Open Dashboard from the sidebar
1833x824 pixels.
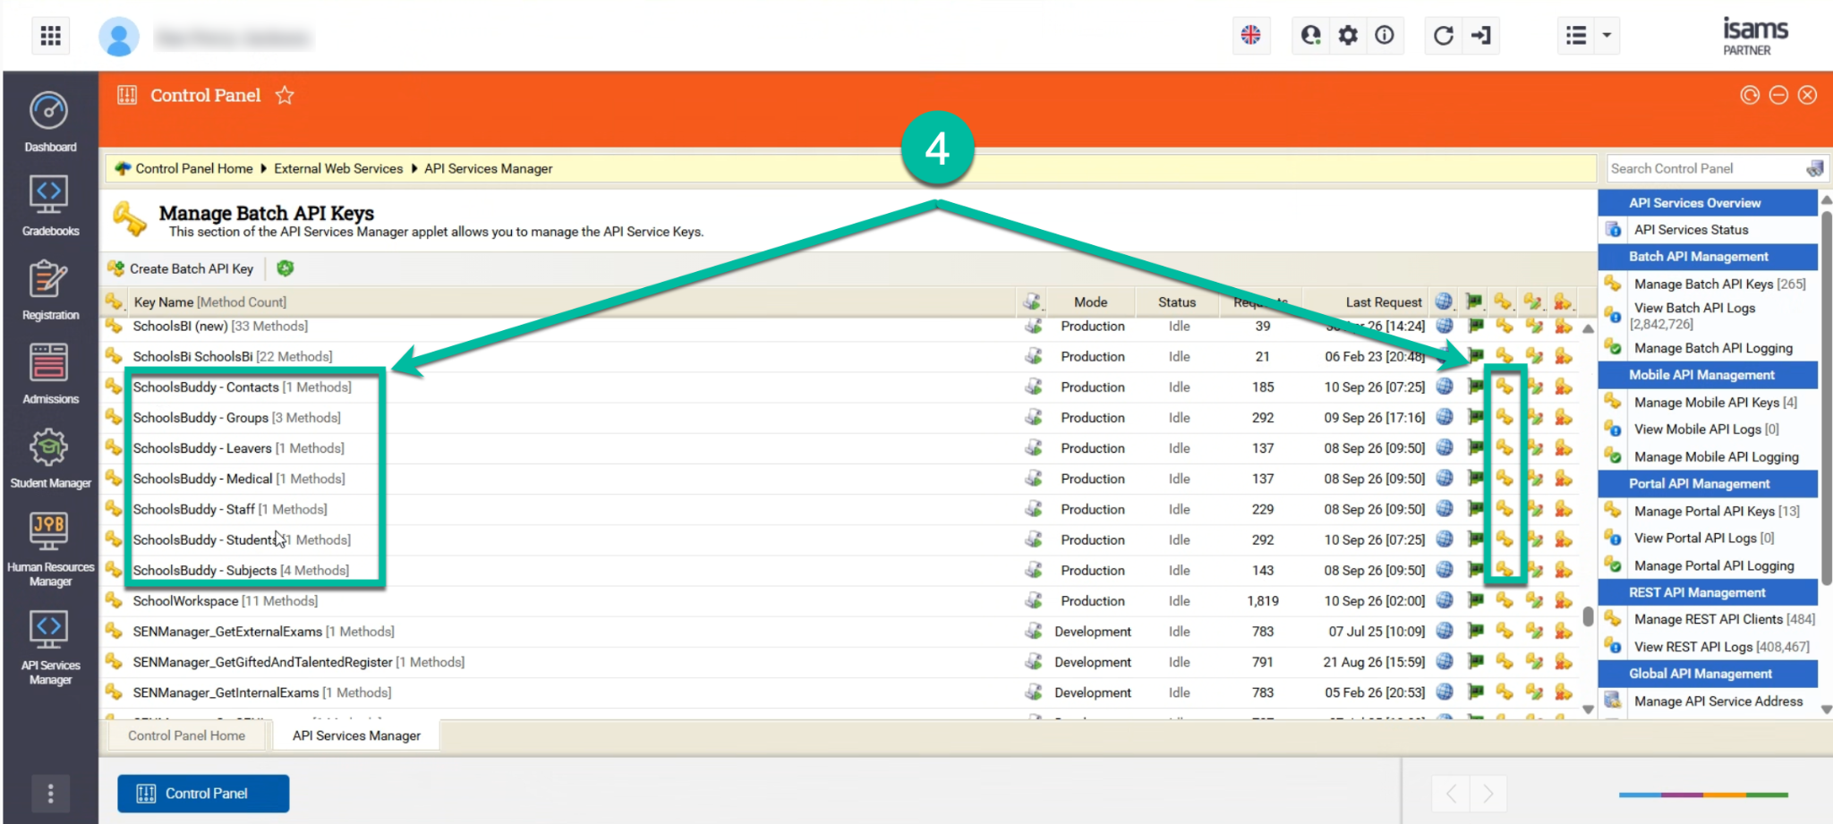tap(50, 123)
